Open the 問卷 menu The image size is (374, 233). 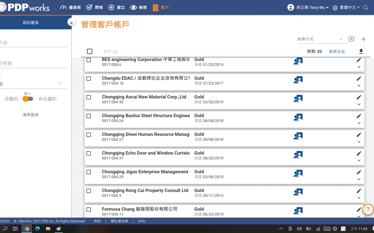pyautogui.click(x=95, y=8)
